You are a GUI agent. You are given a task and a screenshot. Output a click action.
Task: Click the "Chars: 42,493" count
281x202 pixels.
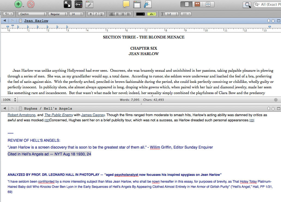pyautogui.click(x=153, y=100)
